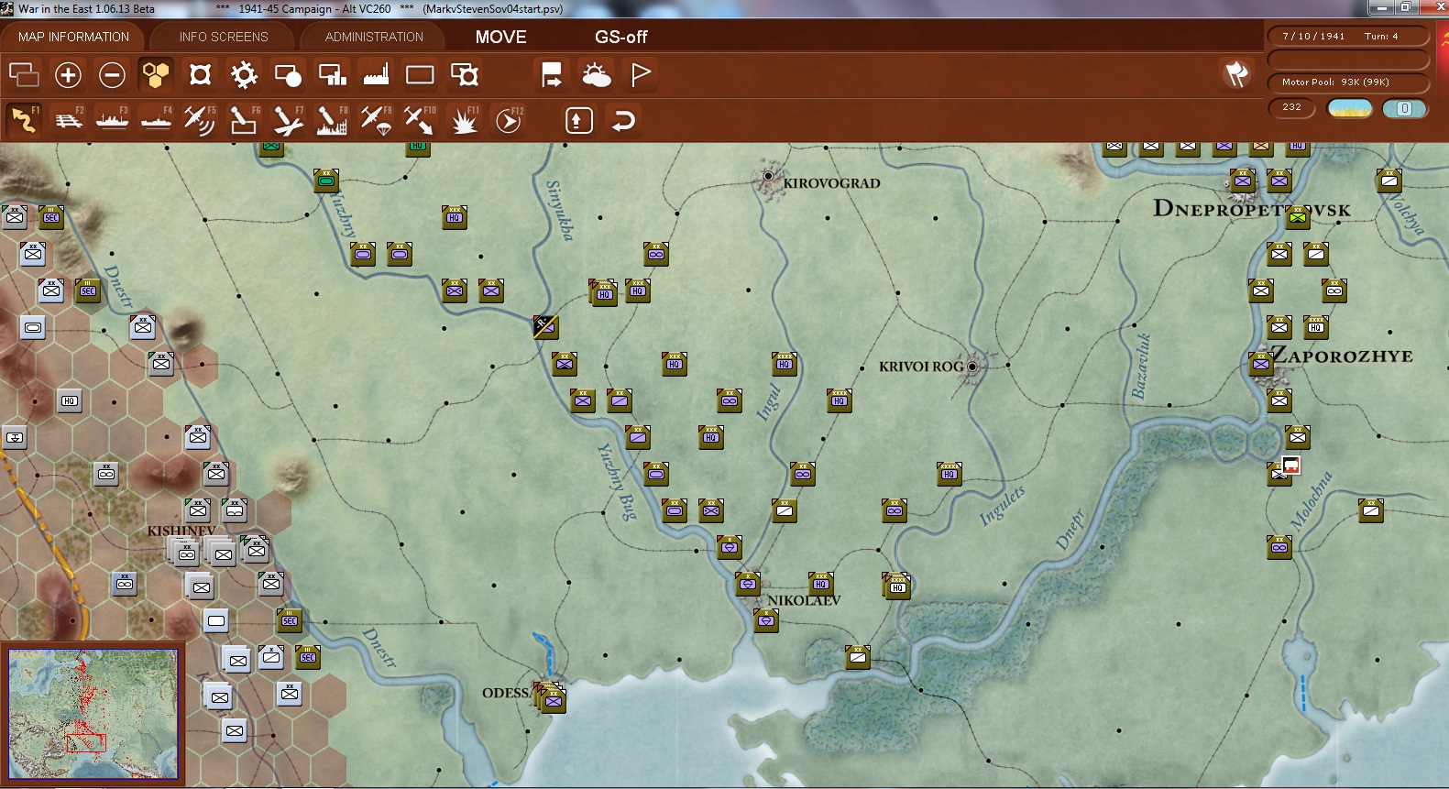The image size is (1449, 789).
Task: Select Bomb Unit mode (F6)
Action: click(244, 120)
